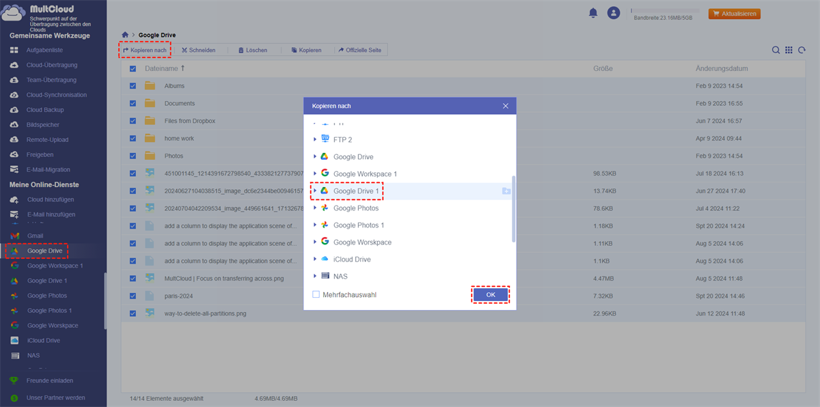Expand Google Drive in the dialog tree
Screen dimensions: 820x407
(x=315, y=156)
